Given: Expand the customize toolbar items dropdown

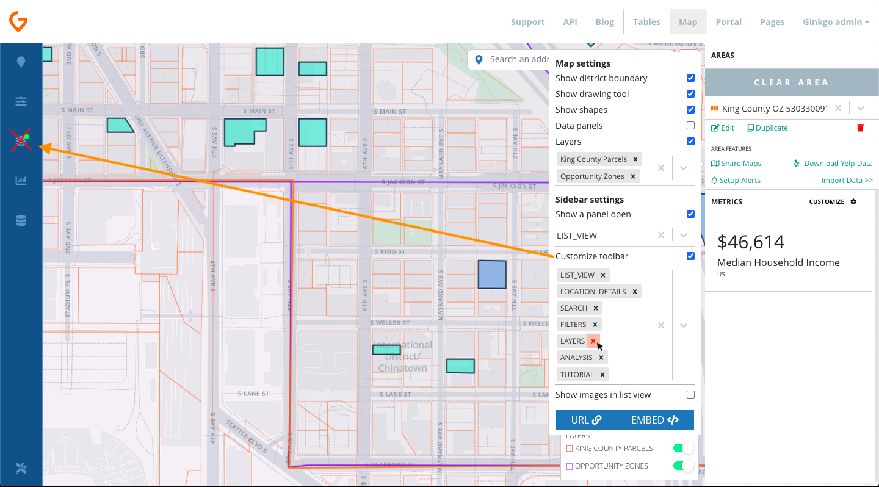Looking at the screenshot, I should pos(684,325).
